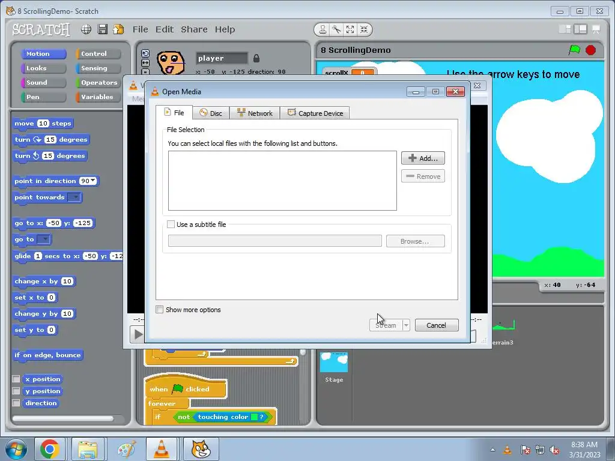Click the Add... file button
The image size is (615, 461).
[x=423, y=158]
